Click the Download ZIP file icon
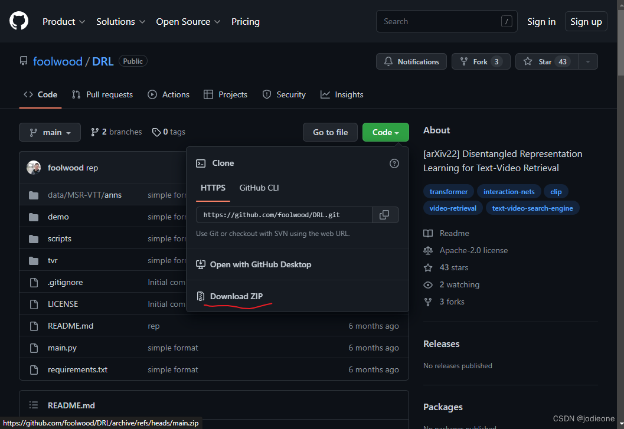624x429 pixels. [x=201, y=296]
